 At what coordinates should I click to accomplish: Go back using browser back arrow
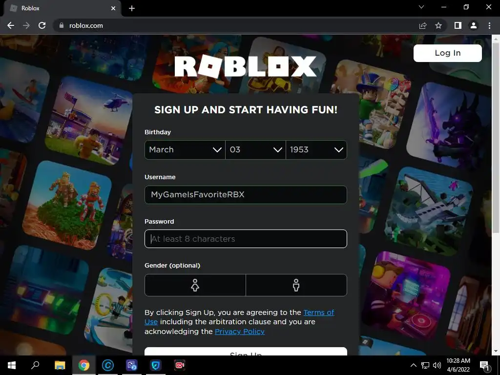[x=11, y=25]
